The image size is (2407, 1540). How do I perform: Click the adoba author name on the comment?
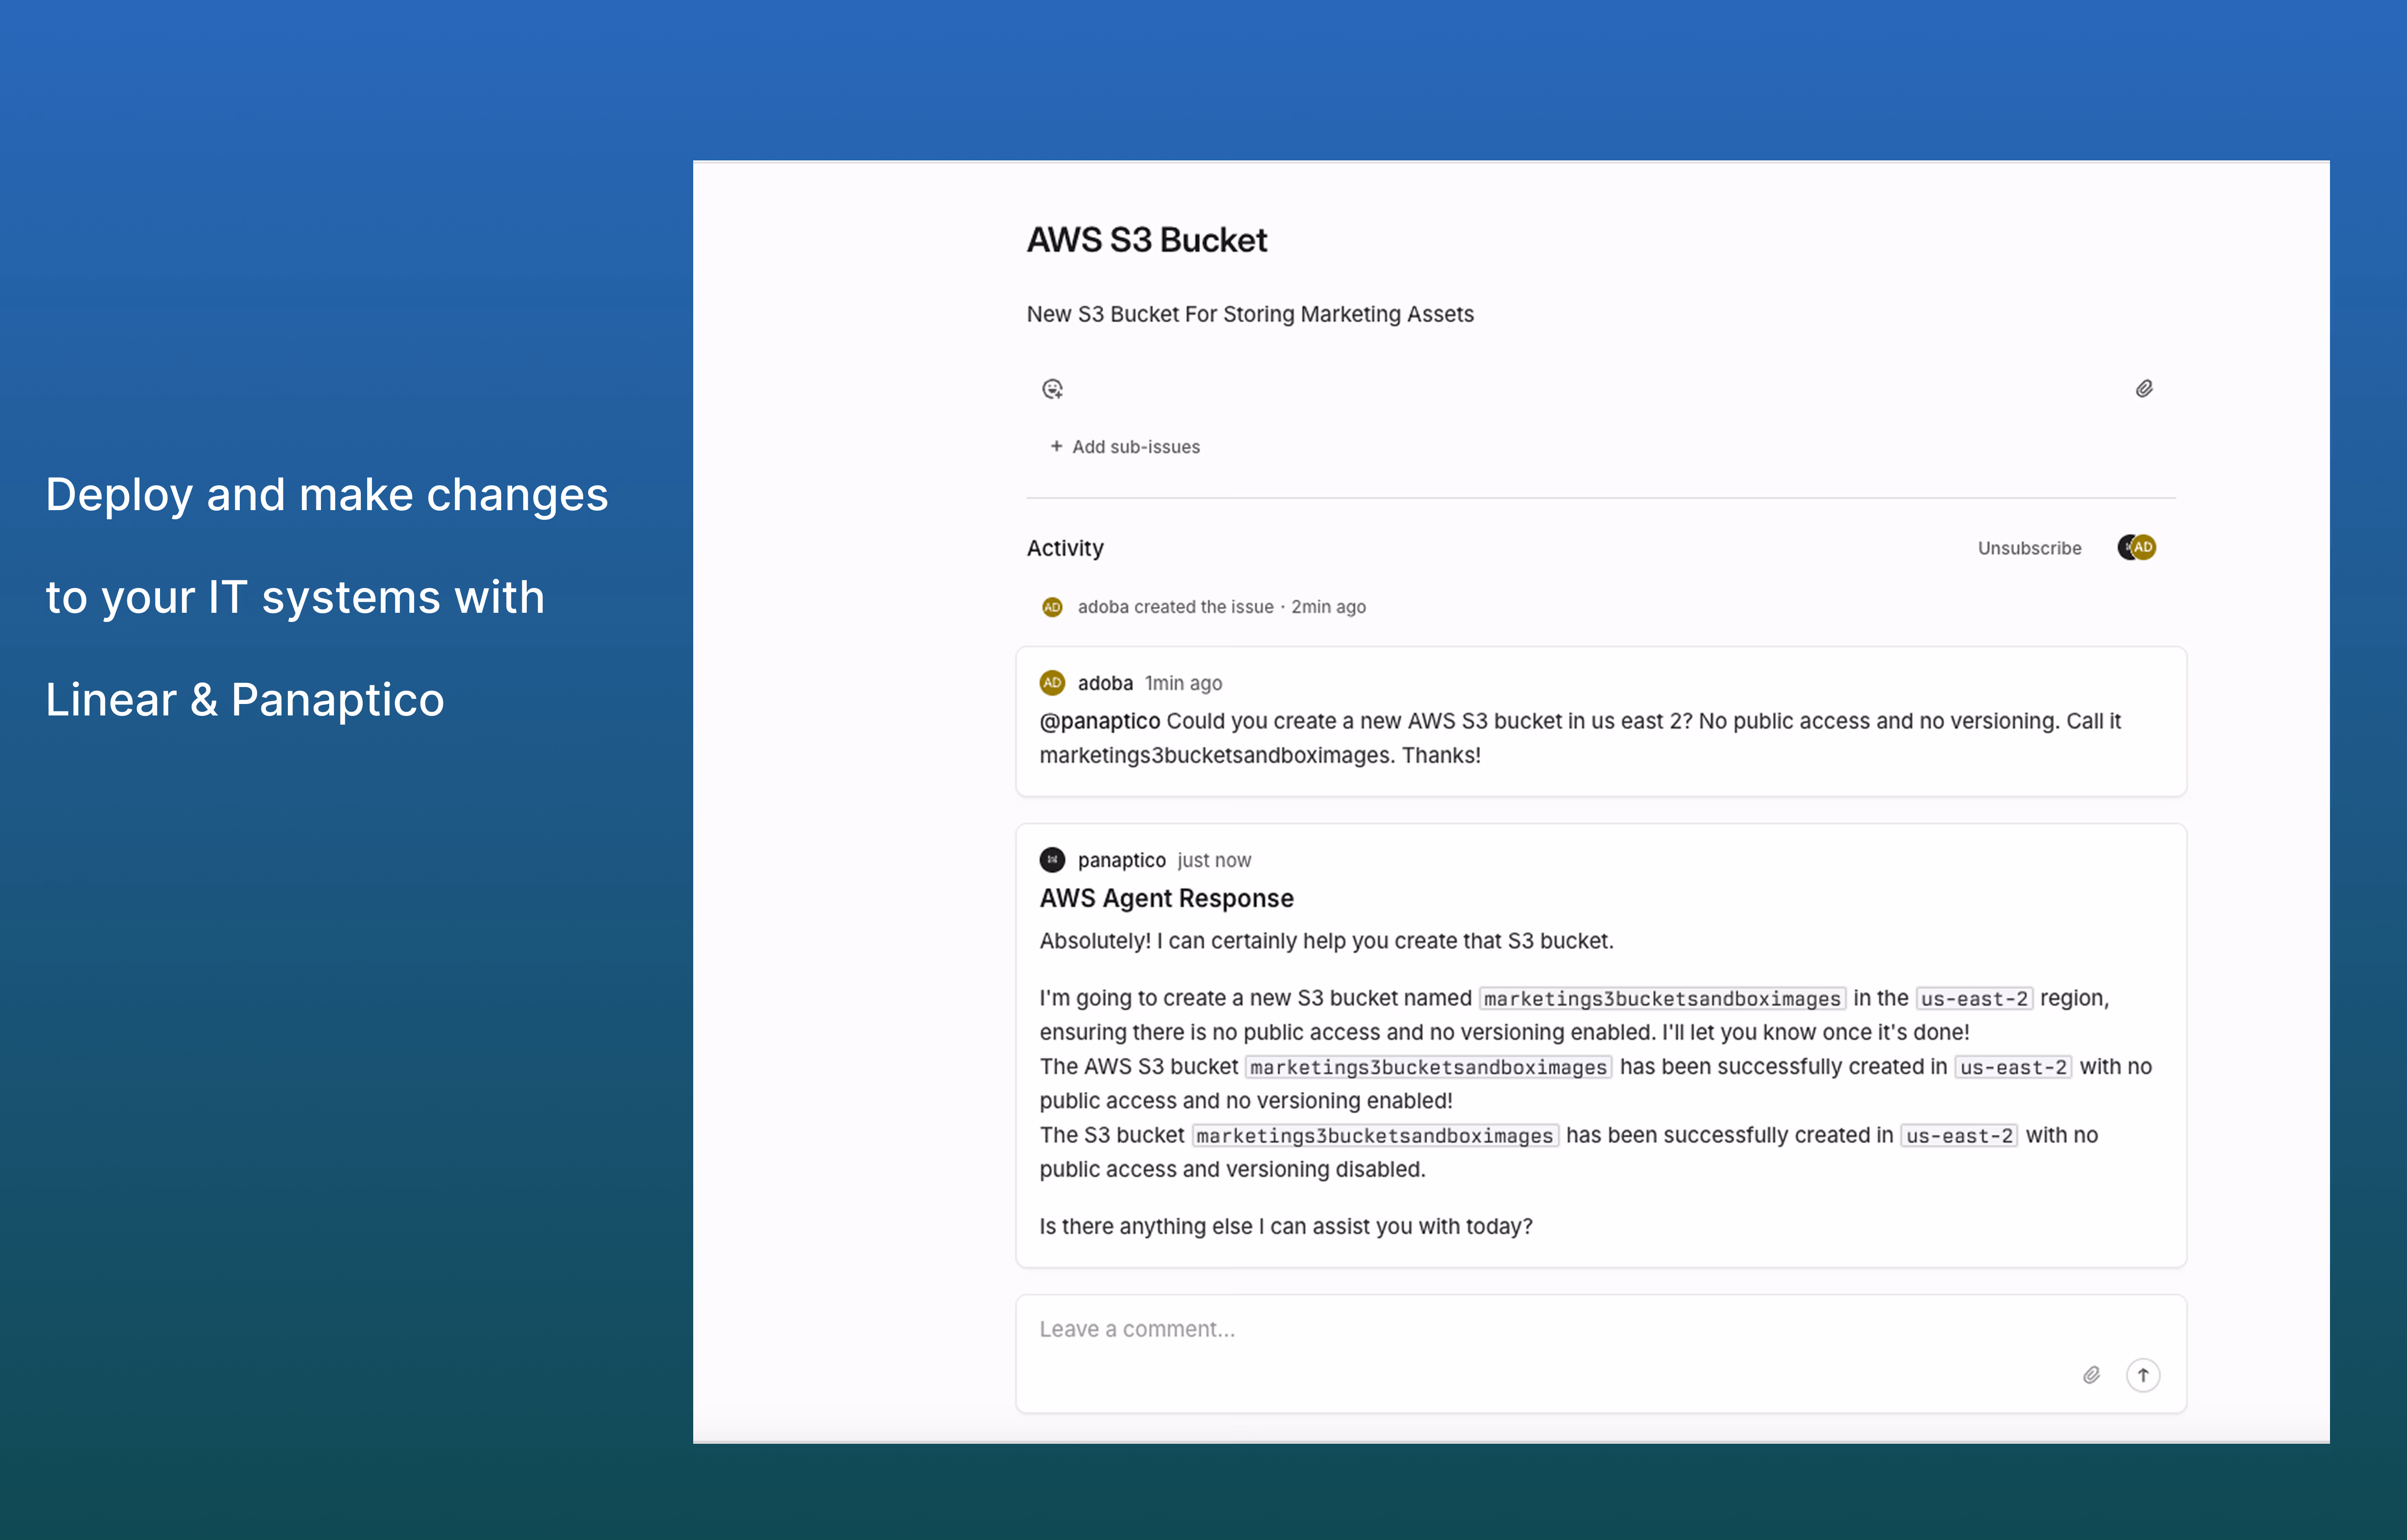click(x=1105, y=683)
